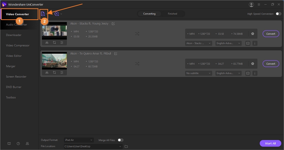284x150 pixels.
Task: Open the community people icon
Action: pos(27,143)
